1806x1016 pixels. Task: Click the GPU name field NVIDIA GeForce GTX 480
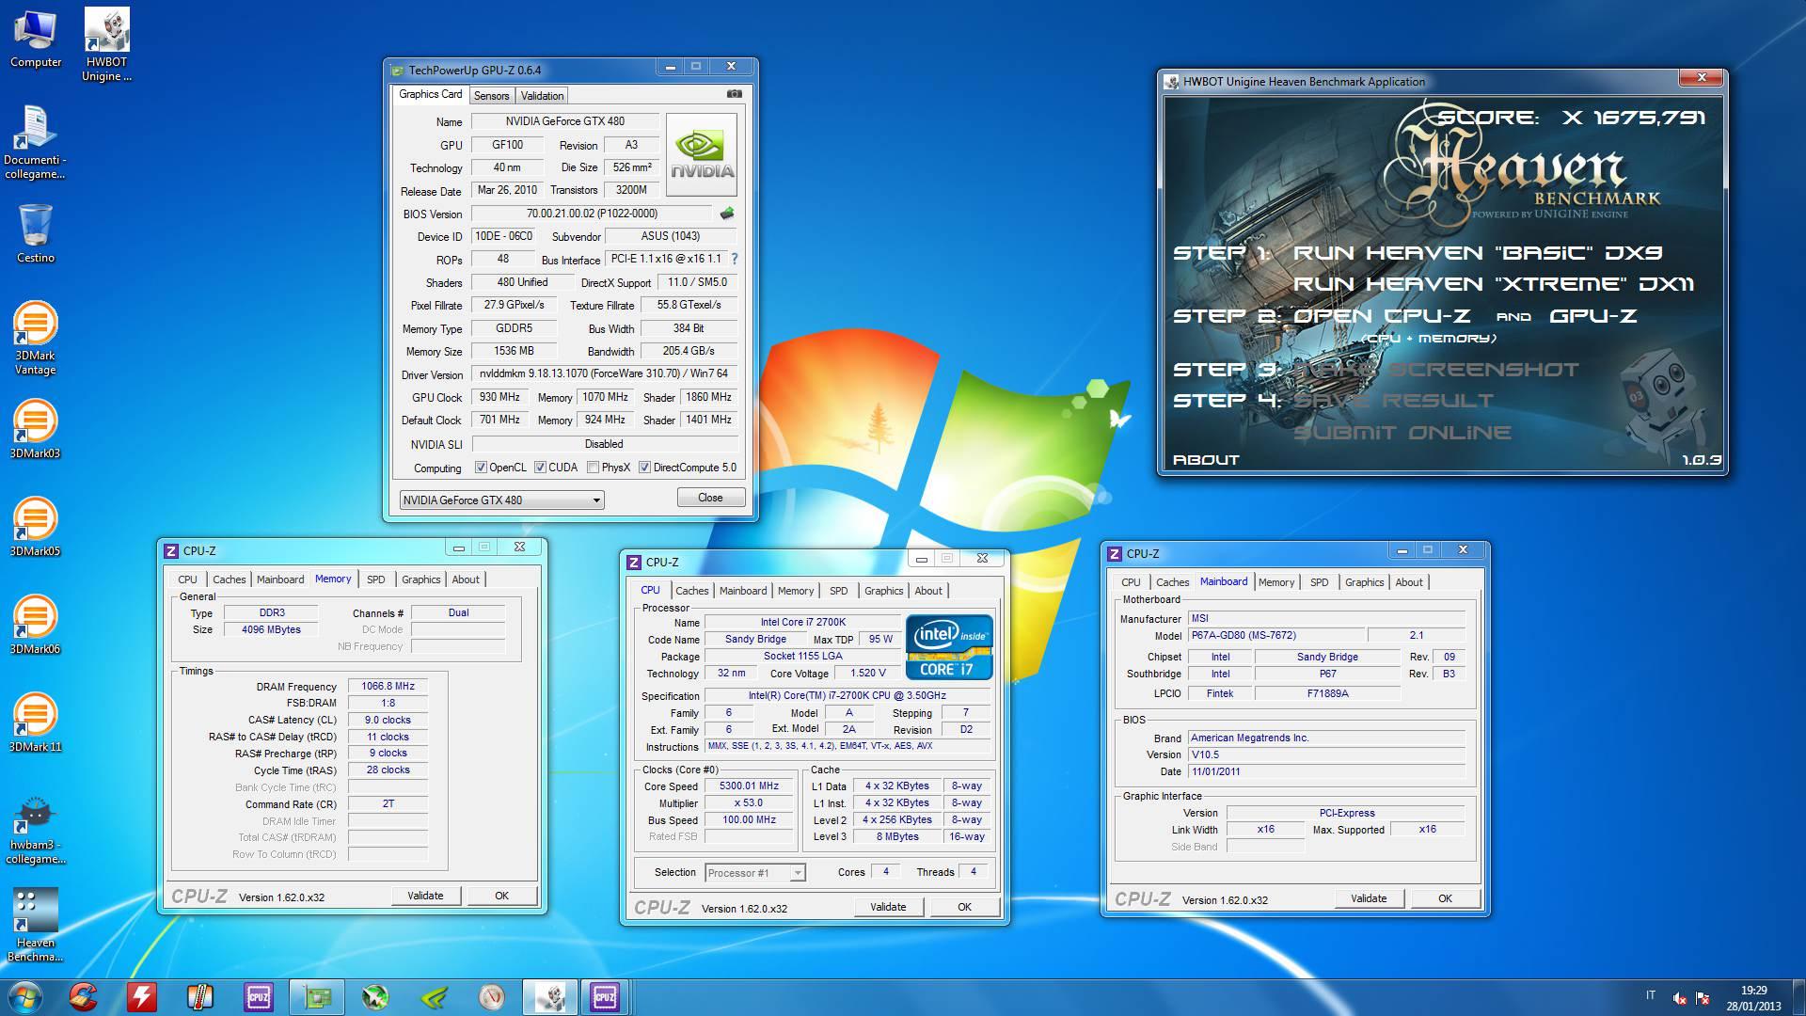point(564,121)
